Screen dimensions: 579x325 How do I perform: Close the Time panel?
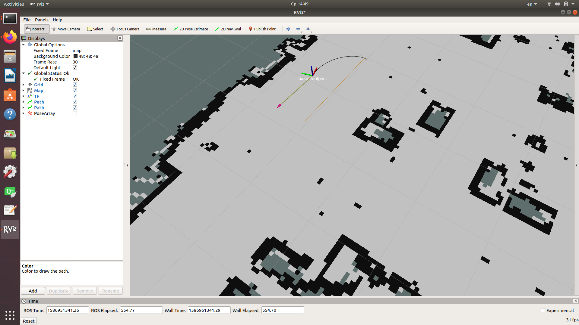(x=575, y=301)
